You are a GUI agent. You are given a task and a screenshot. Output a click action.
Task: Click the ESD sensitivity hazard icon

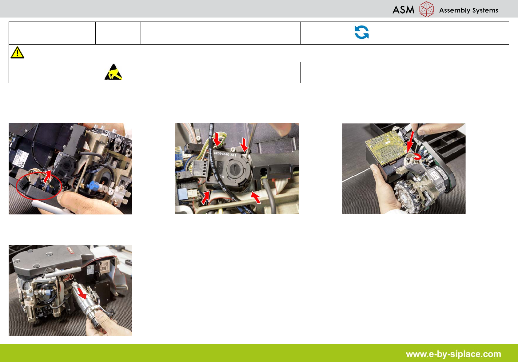point(113,72)
